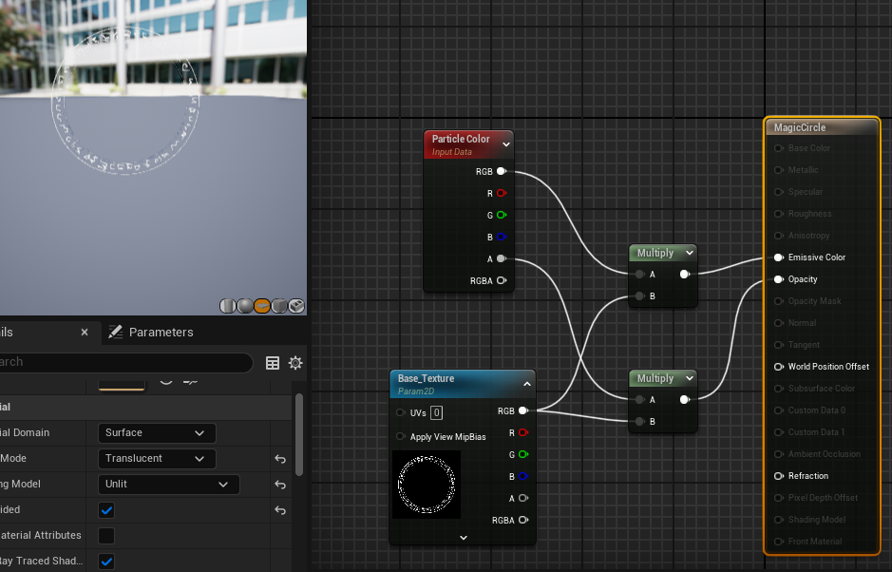The image size is (892, 572).
Task: Open the Translucent blend mode dropdown
Action: click(157, 459)
